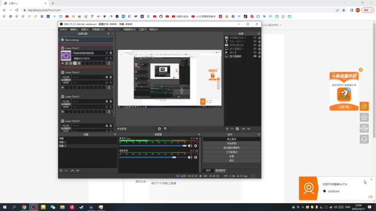Click the Name field of Lower Third 3
This screenshot has height=211, width=376.
(88, 101)
